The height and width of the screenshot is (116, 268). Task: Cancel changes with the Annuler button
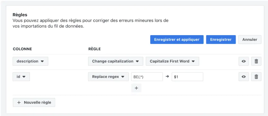click(x=250, y=40)
